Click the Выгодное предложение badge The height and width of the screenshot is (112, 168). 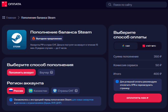[47, 38]
